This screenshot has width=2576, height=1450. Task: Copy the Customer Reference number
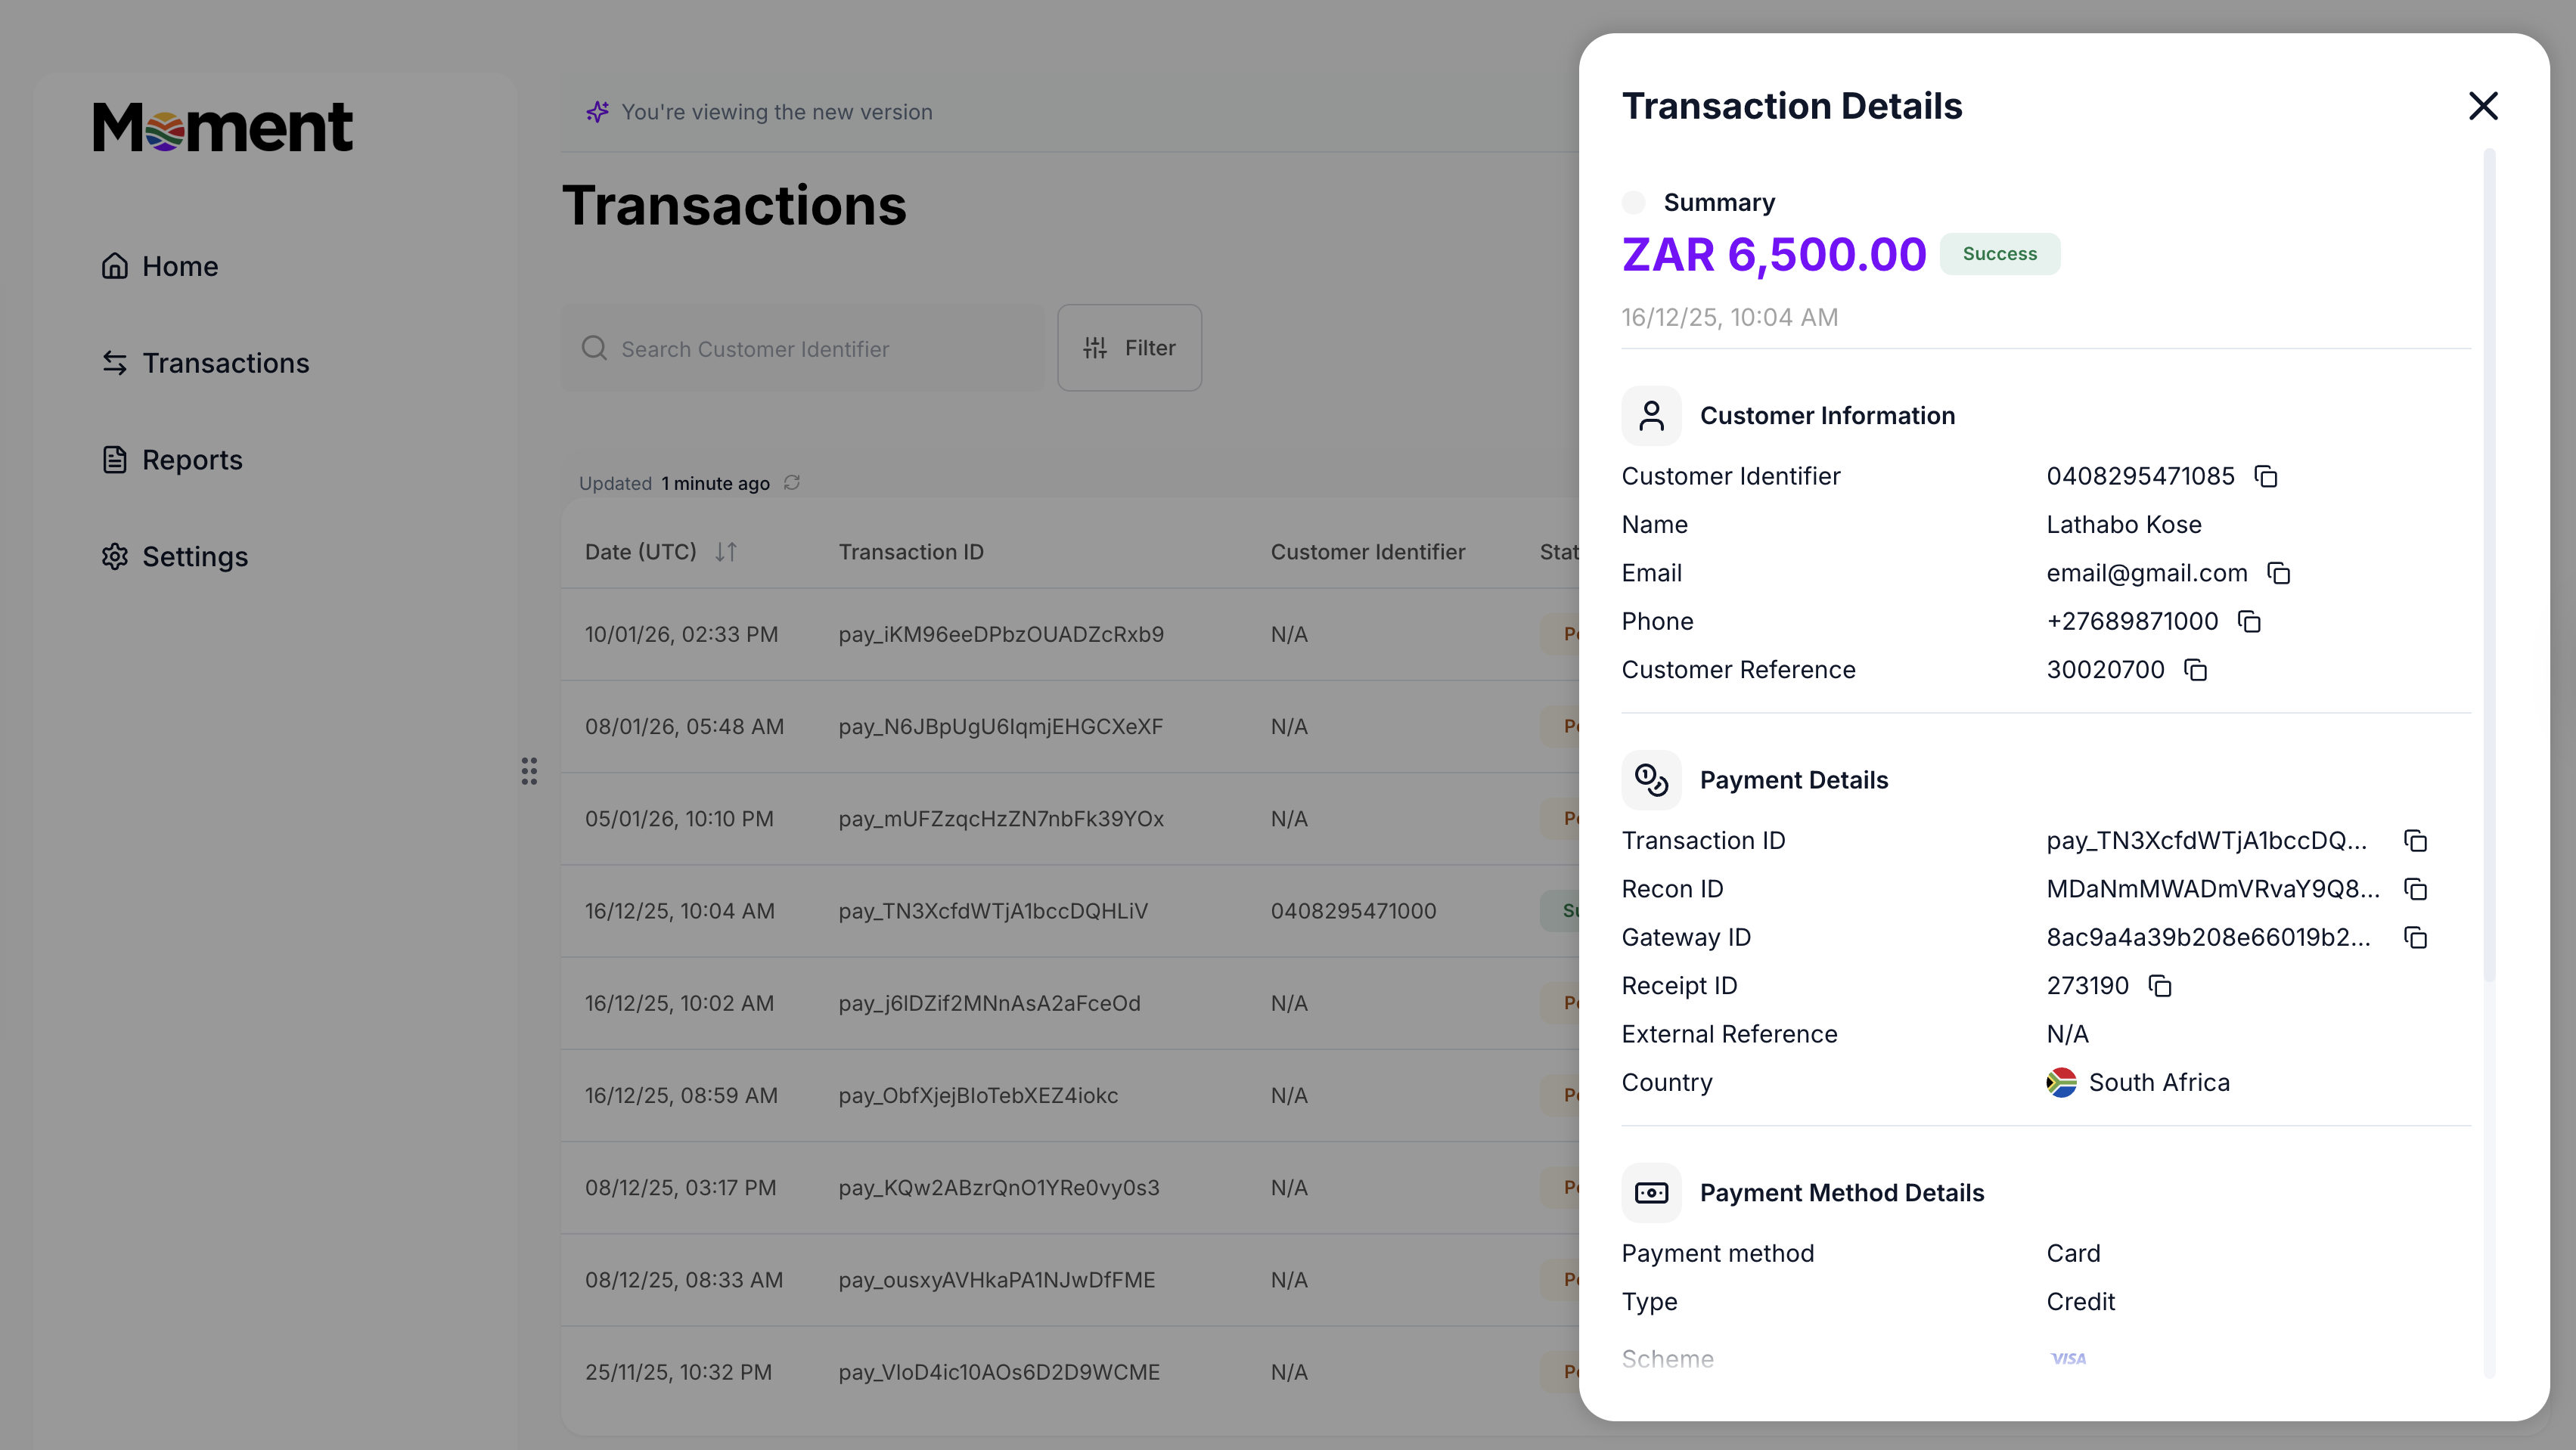[x=2195, y=671]
